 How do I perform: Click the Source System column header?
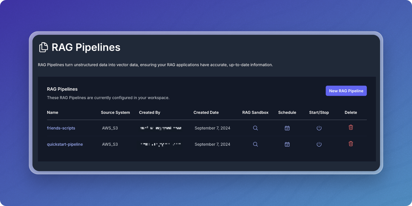pyautogui.click(x=116, y=113)
